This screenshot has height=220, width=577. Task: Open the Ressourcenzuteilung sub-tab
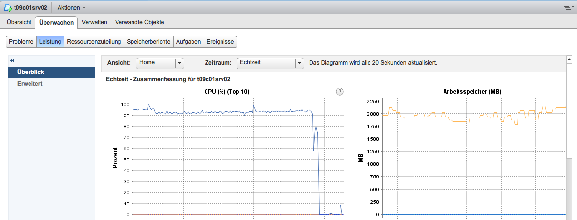pyautogui.click(x=94, y=42)
